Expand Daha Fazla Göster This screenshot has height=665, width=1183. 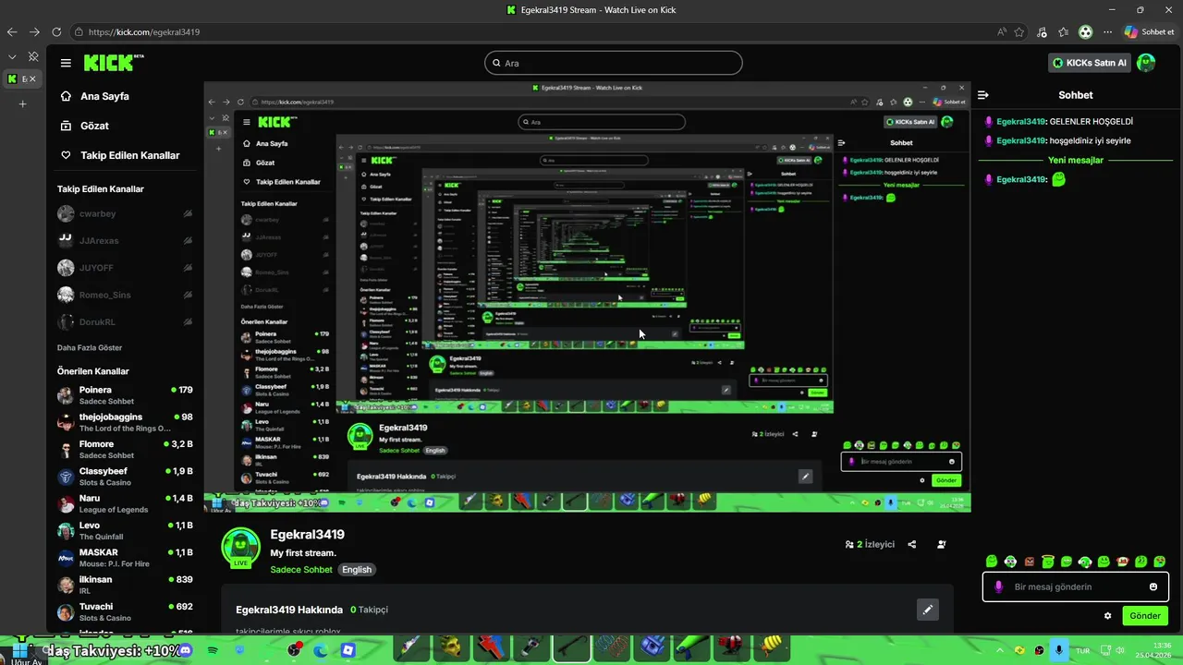90,347
